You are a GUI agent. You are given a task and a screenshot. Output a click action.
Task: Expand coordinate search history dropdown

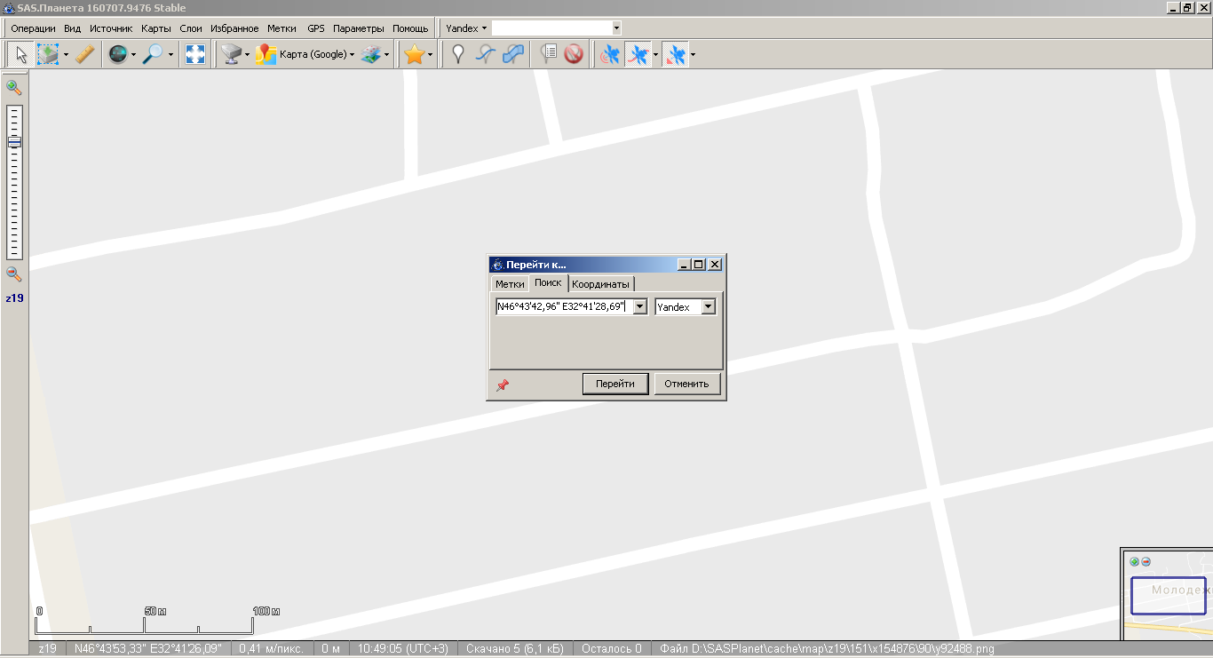[x=639, y=306]
